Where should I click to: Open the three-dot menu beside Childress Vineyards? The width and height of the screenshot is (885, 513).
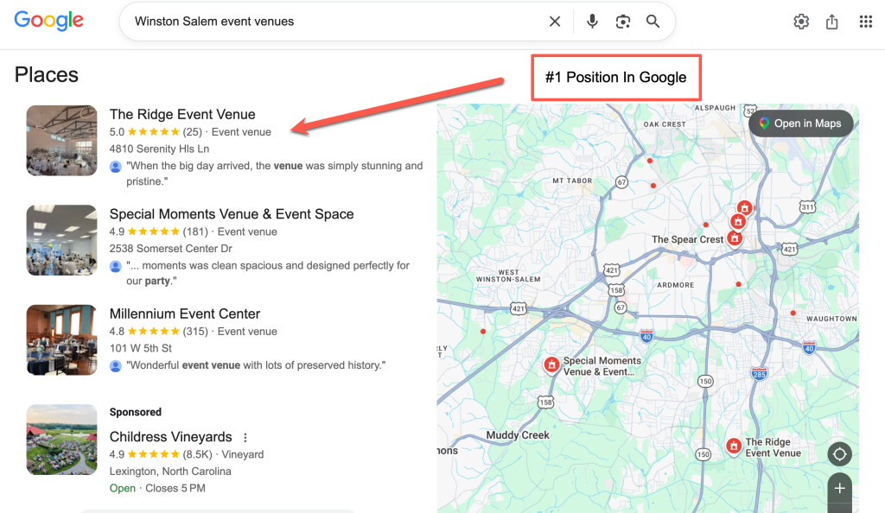(245, 438)
